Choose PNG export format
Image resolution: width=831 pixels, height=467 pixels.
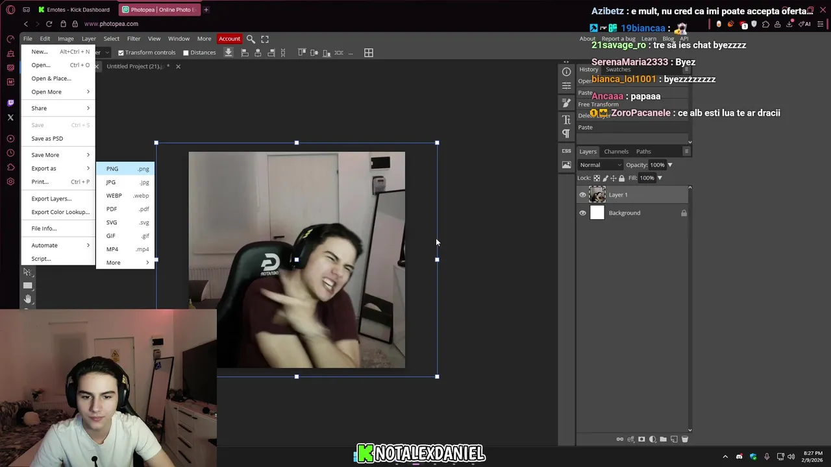[125, 169]
